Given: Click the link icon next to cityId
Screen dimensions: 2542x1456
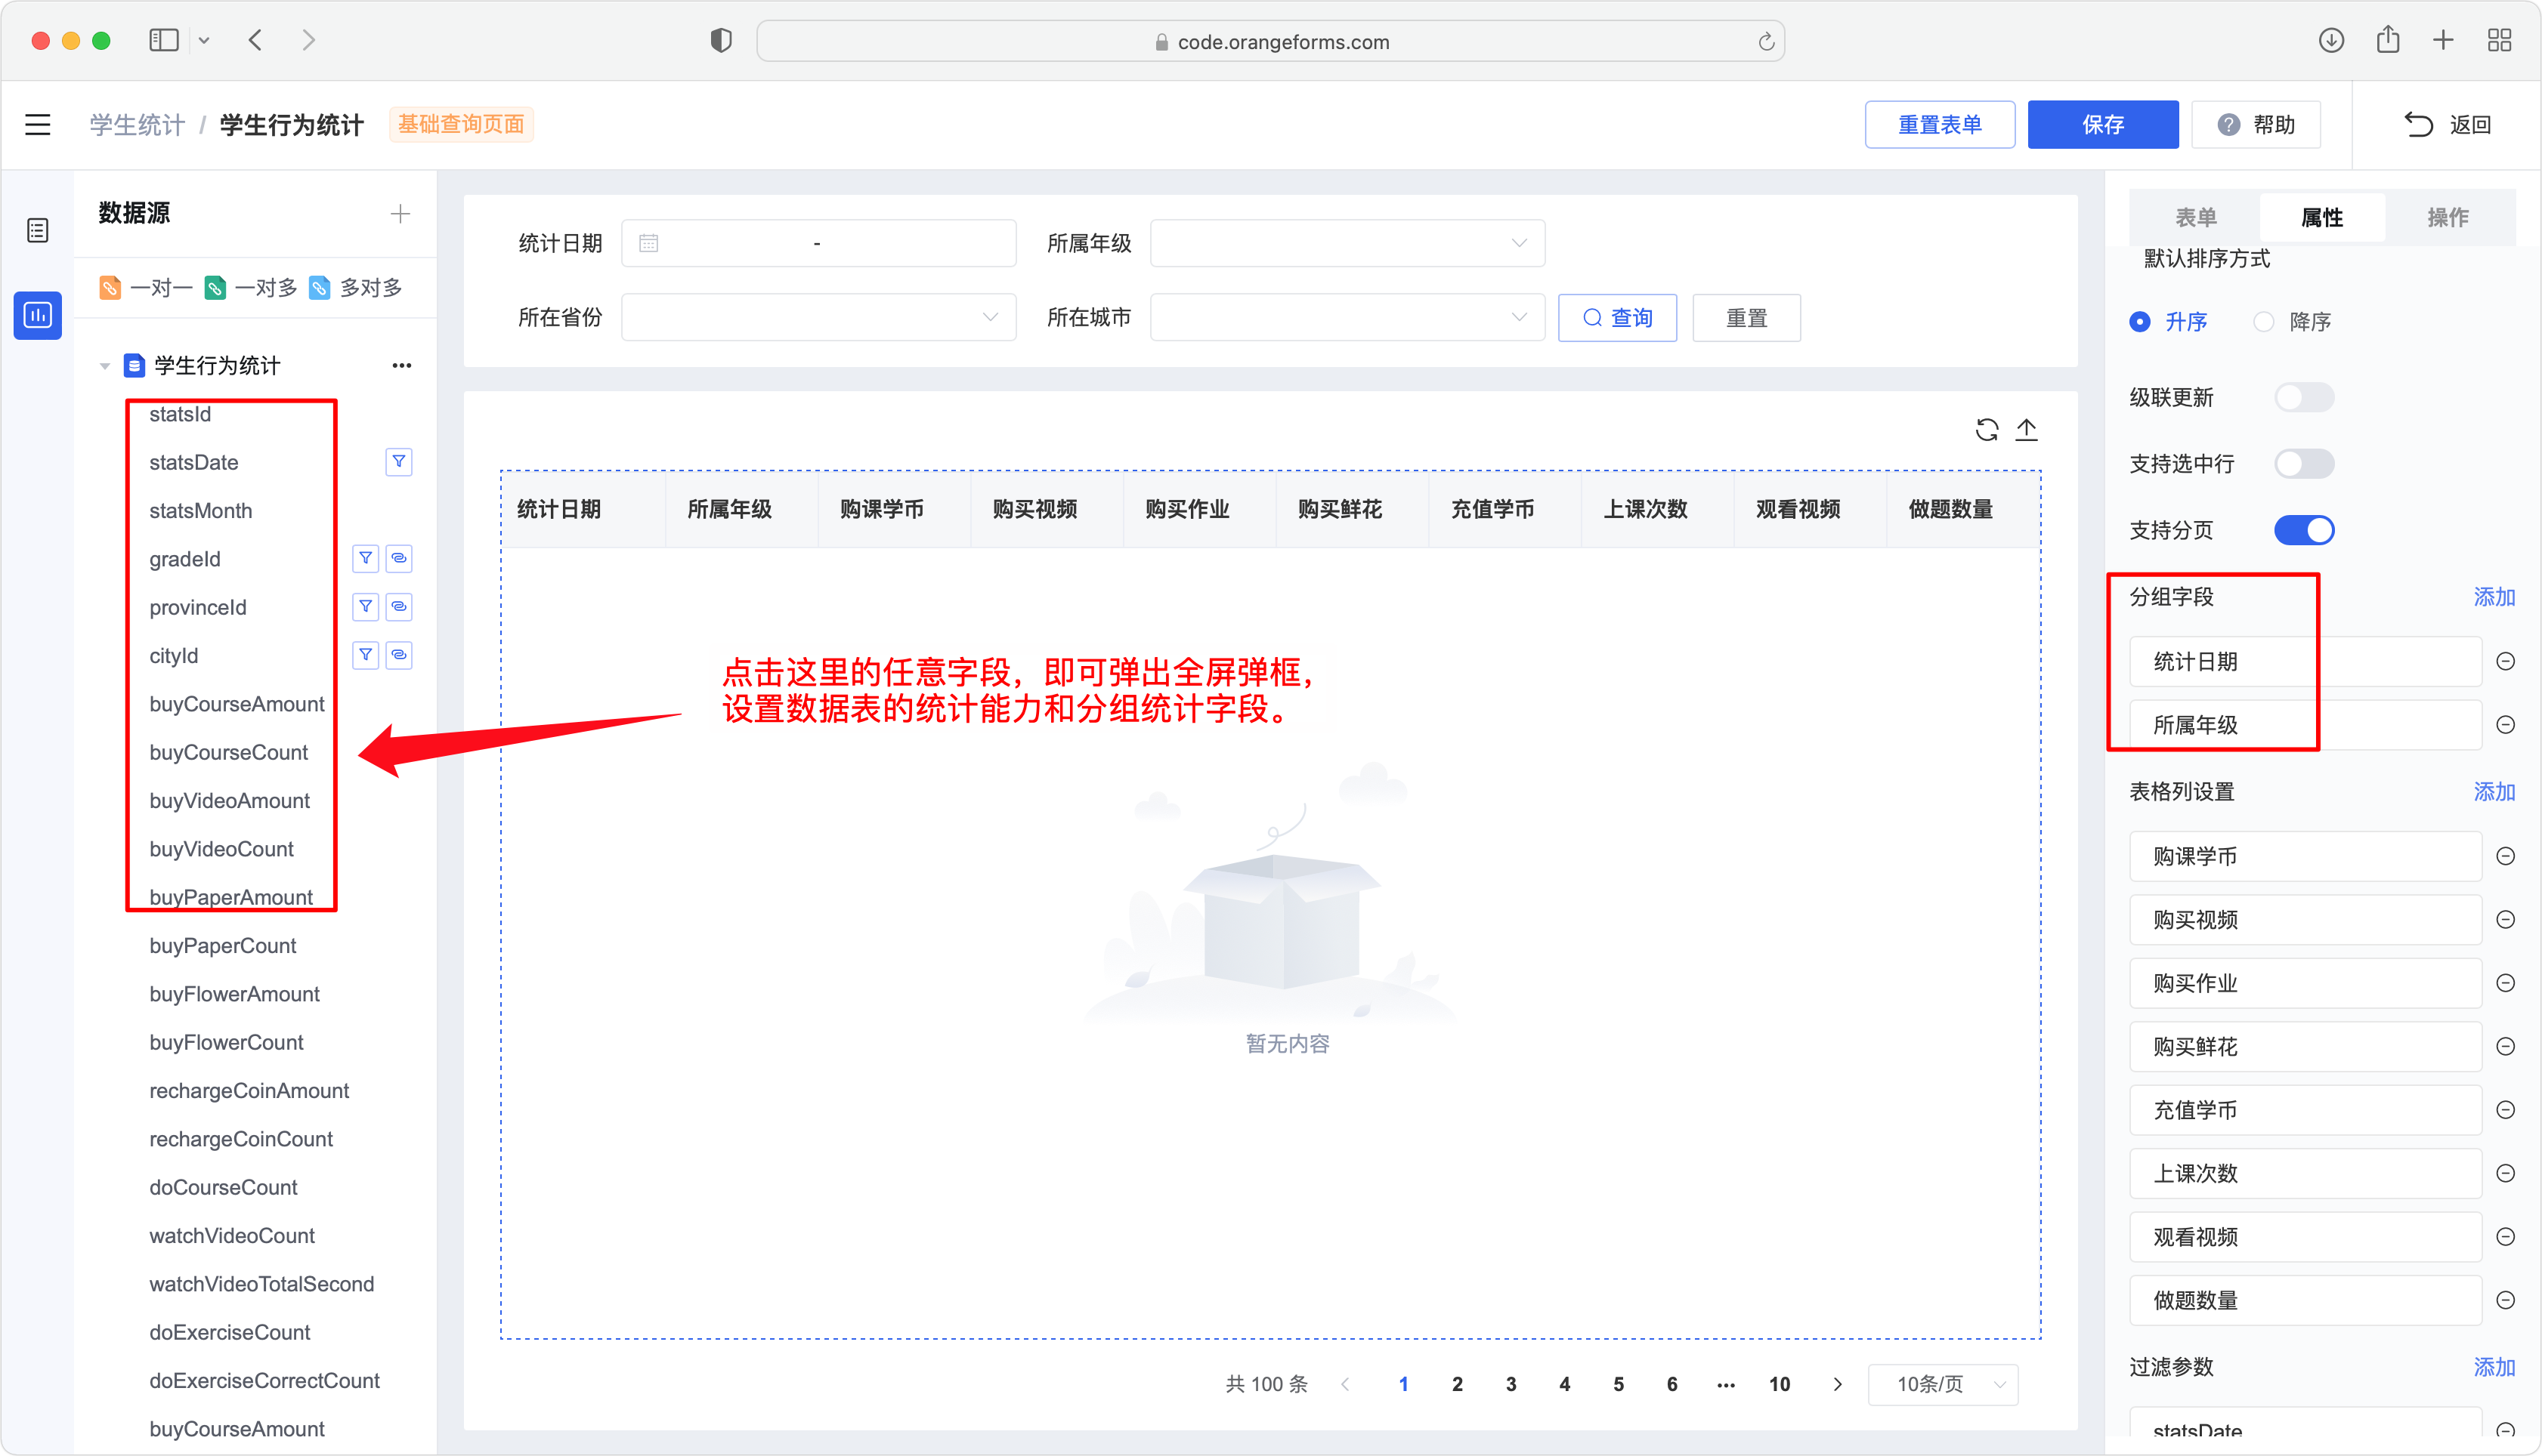Looking at the screenshot, I should [x=399, y=654].
